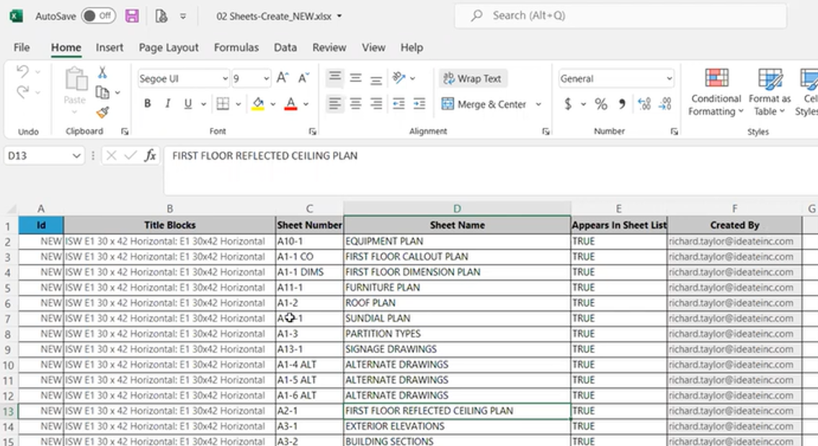Click the Undo arrow icon

(x=22, y=71)
